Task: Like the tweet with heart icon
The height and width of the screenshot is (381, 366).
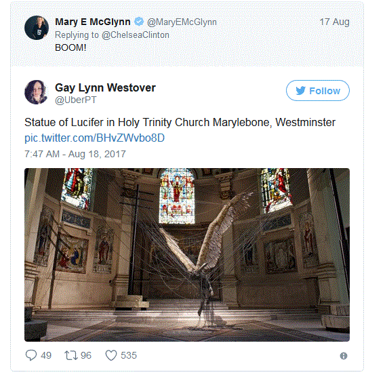Action: pos(111,355)
